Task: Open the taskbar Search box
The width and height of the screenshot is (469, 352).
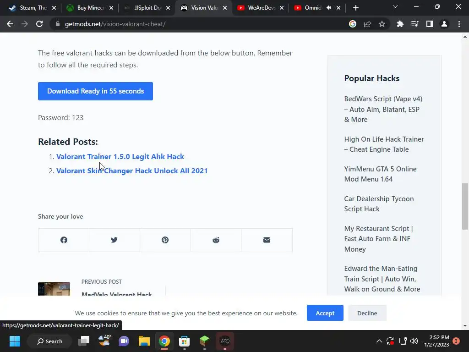Action: (49, 341)
